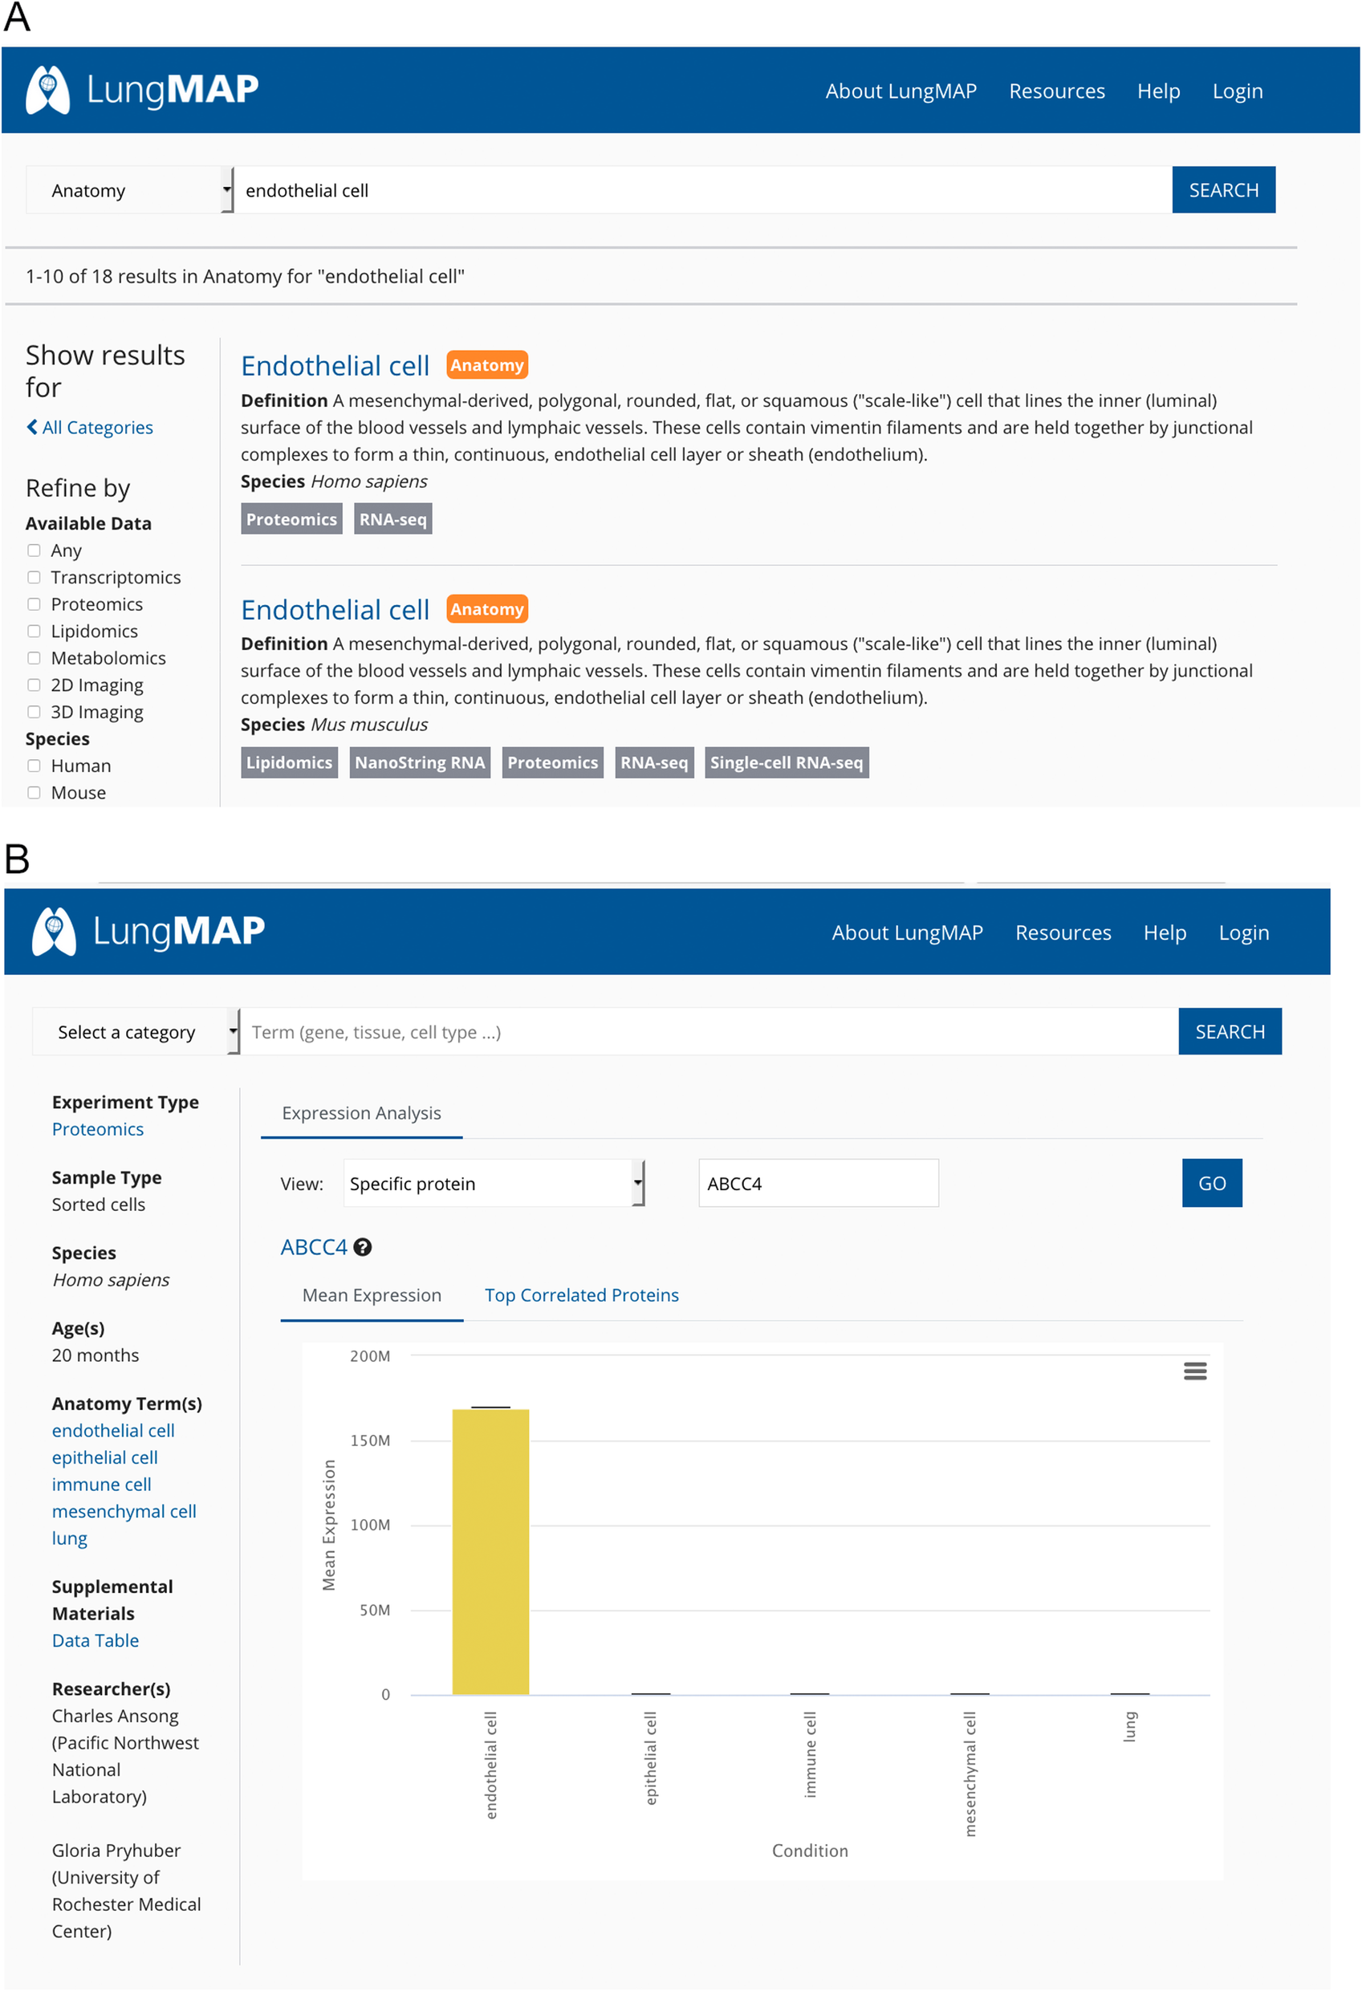This screenshot has width=1362, height=1991.
Task: Click the NanoString RNA tag
Action: pyautogui.click(x=420, y=762)
